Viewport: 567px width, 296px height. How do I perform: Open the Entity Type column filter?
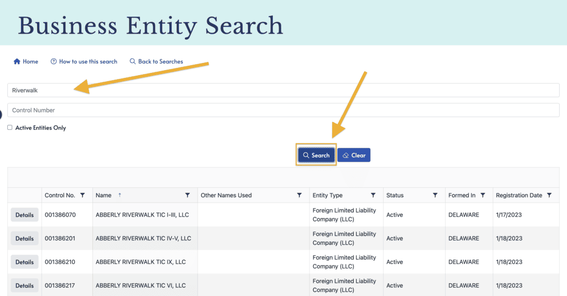pos(373,195)
